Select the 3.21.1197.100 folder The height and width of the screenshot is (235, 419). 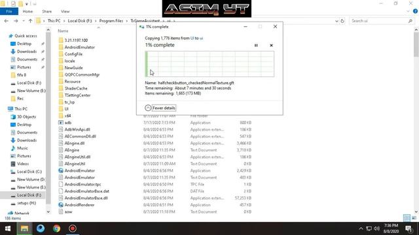coord(76,40)
